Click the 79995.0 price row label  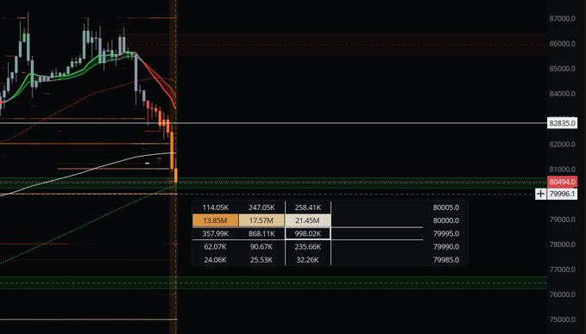click(446, 234)
